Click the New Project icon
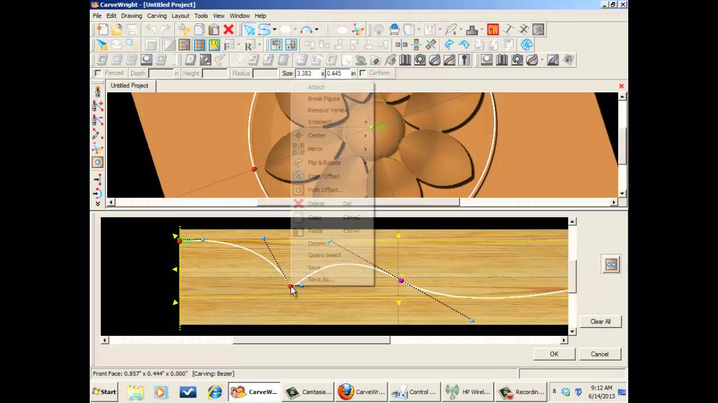 tap(102, 30)
